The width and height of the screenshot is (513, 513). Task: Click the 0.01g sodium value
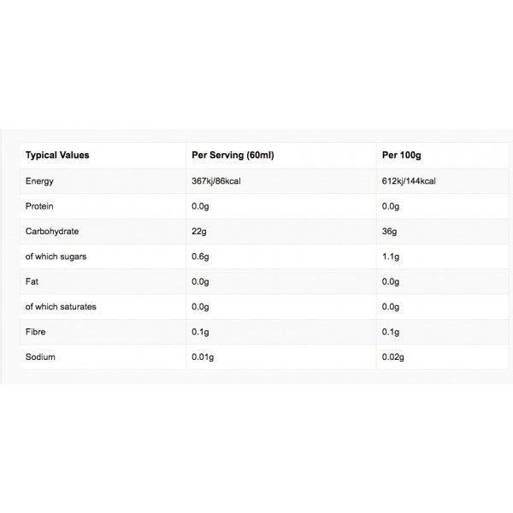205,357
